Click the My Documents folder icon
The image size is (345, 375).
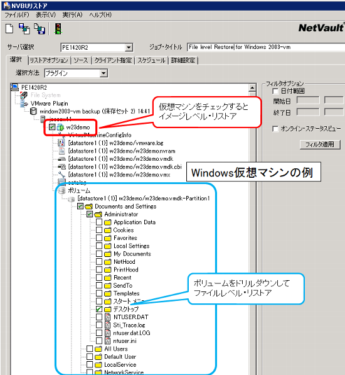pos(108,254)
